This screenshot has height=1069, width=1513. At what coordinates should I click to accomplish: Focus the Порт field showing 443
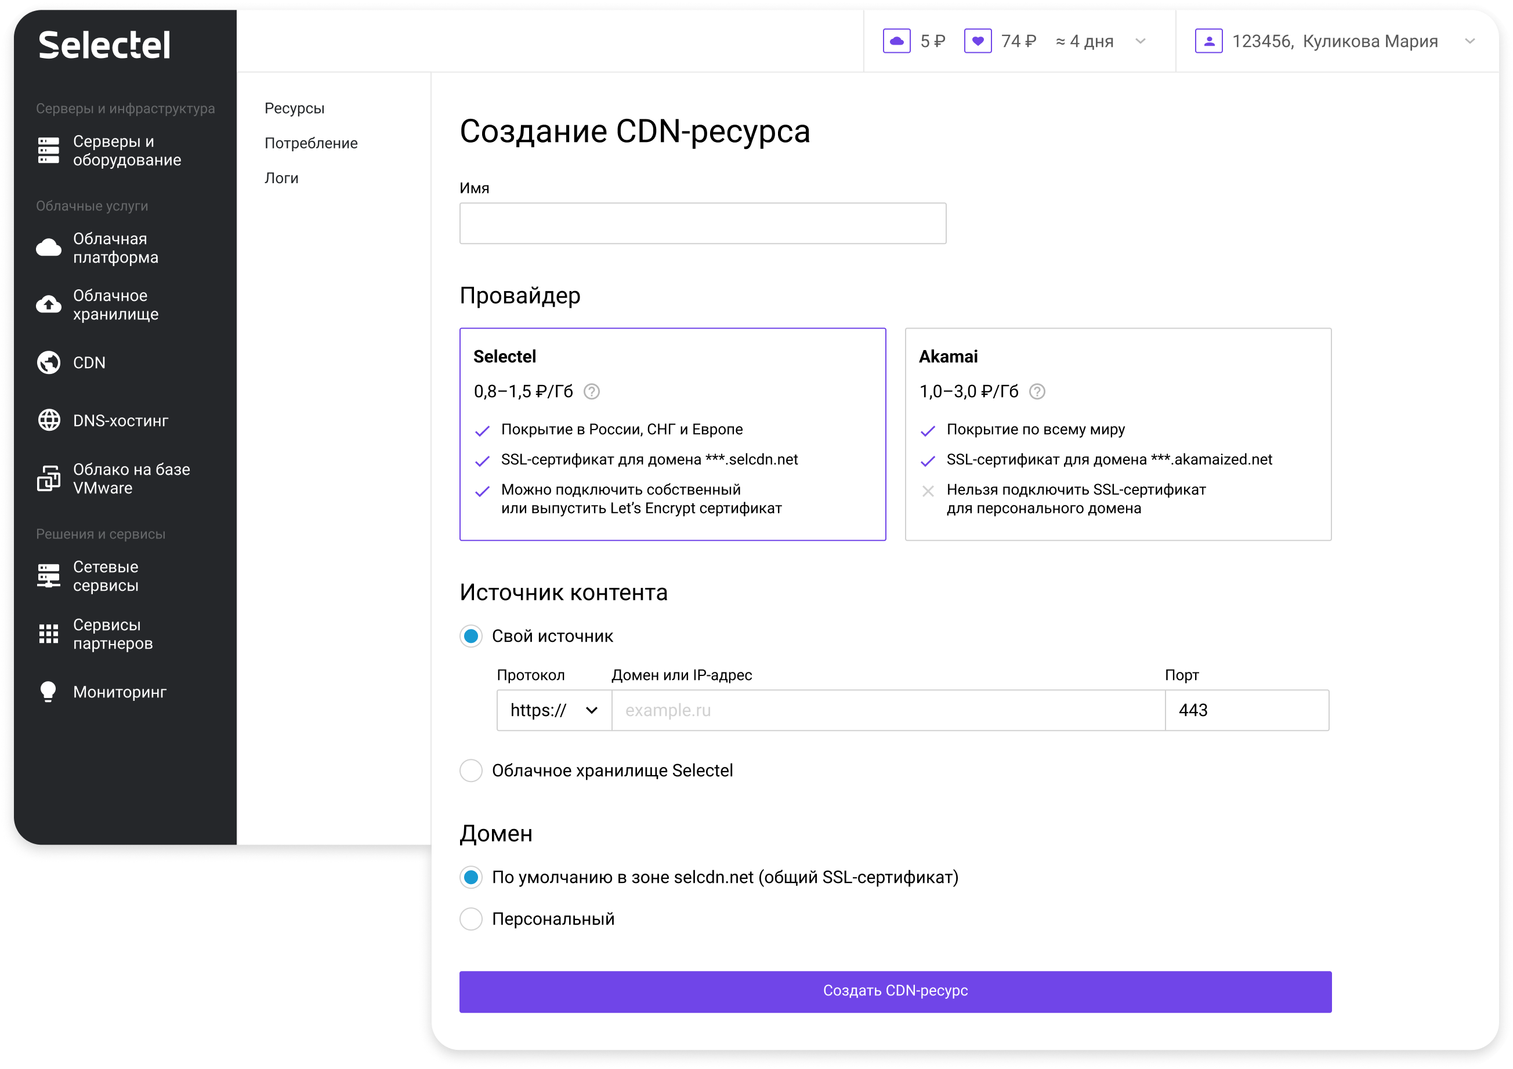click(1247, 710)
